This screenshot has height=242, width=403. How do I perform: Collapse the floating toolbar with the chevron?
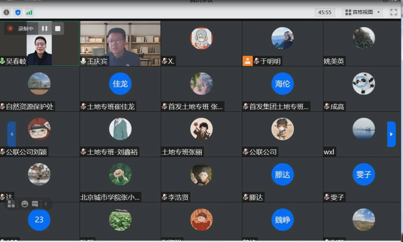point(46,204)
